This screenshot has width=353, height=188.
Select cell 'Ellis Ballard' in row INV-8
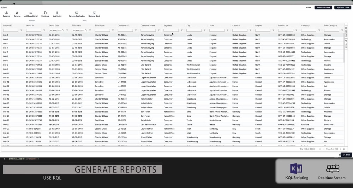point(146,65)
